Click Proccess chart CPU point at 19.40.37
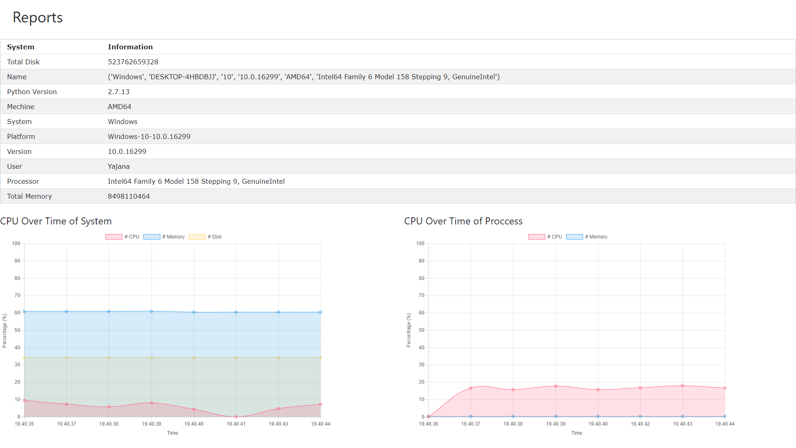The height and width of the screenshot is (448, 796). (471, 388)
